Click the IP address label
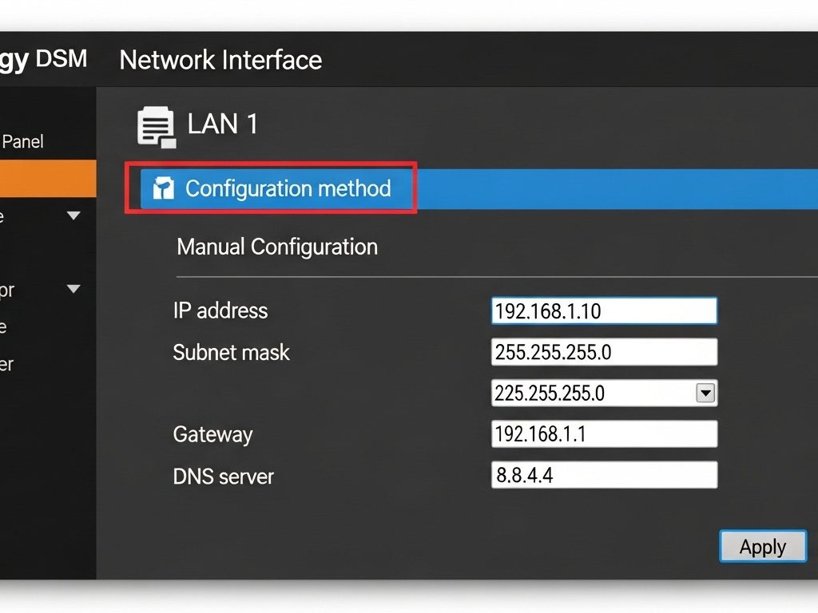The image size is (818, 613). (x=220, y=310)
